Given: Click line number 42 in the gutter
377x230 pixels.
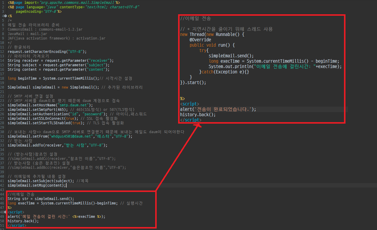Looking at the screenshot, I should (x=3, y=185).
